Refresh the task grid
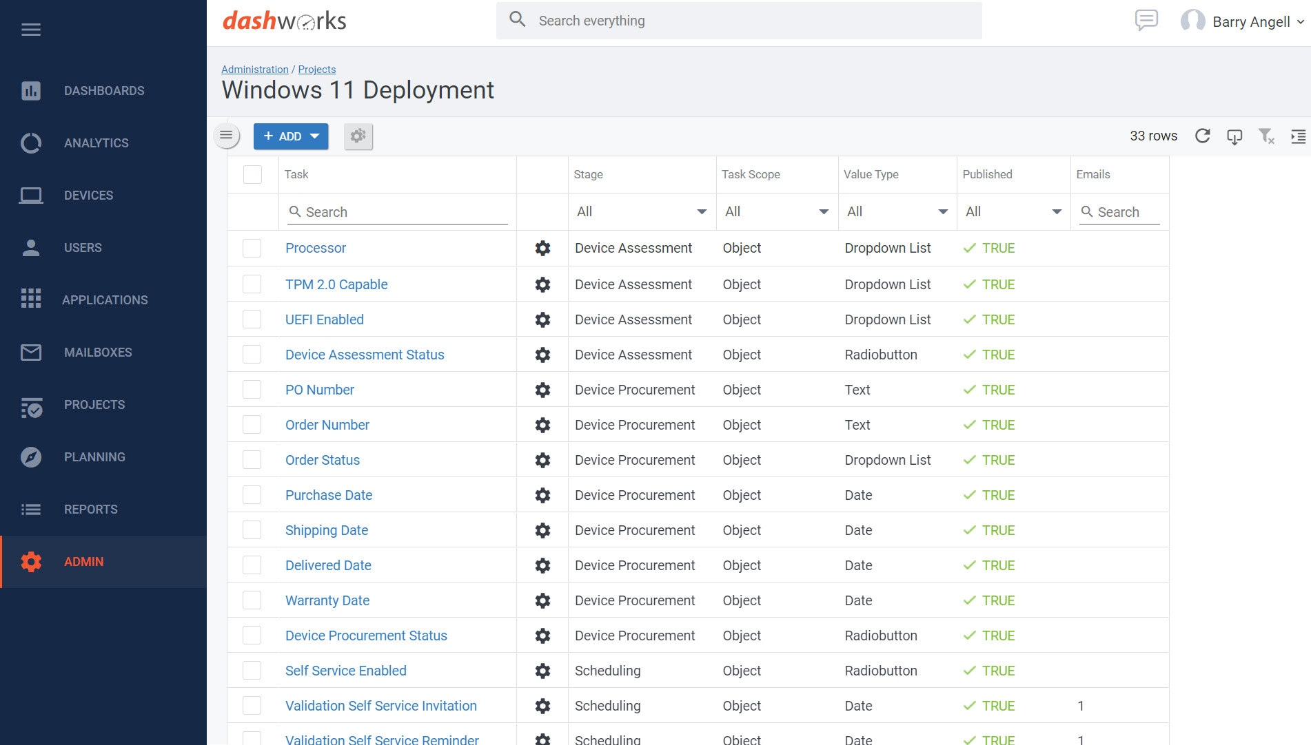1311x745 pixels. point(1203,136)
